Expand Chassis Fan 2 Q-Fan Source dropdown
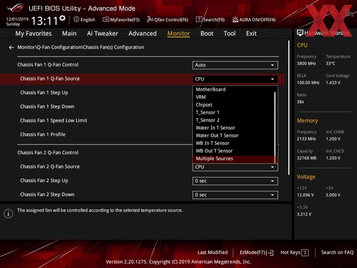The height and width of the screenshot is (268, 357). coord(235,167)
